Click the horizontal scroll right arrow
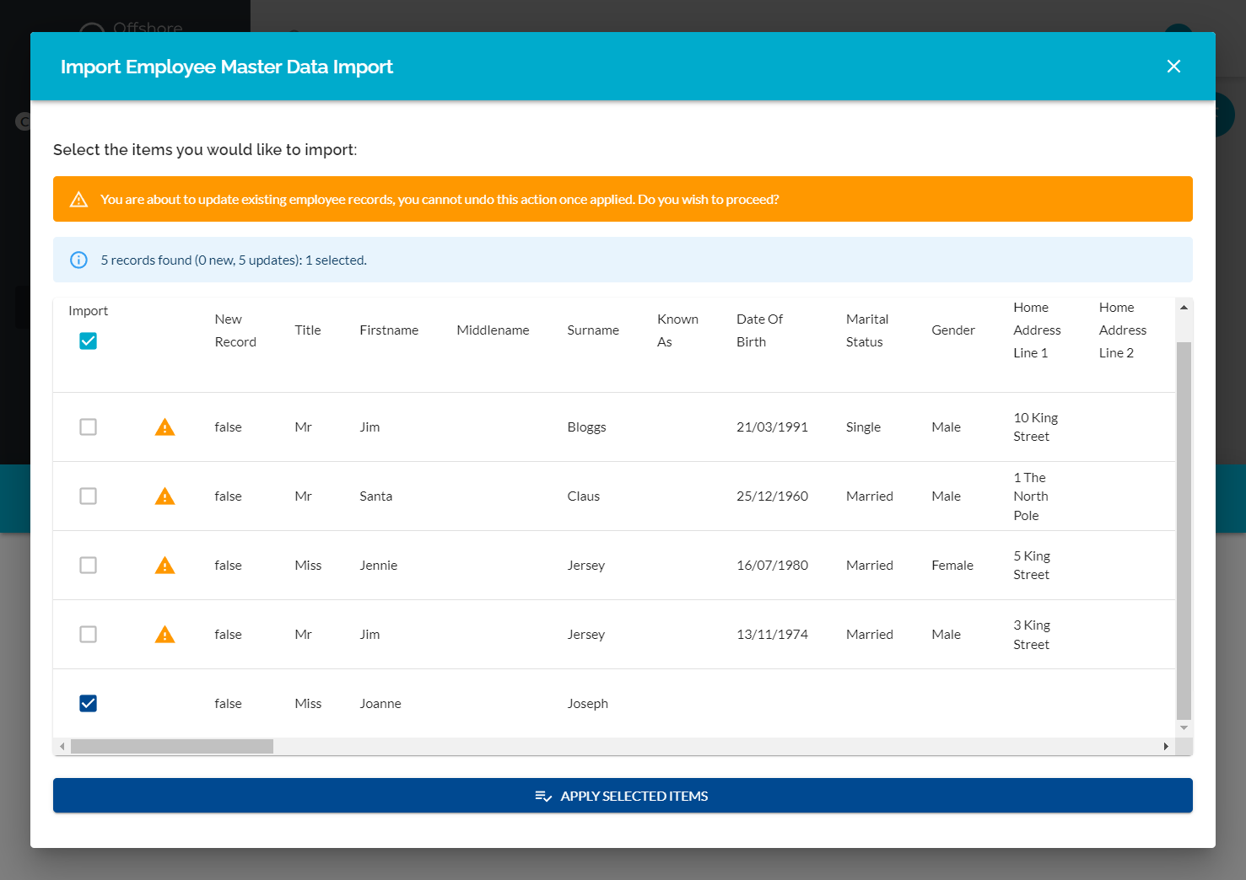Screen dimensions: 1246x880 tap(1166, 747)
